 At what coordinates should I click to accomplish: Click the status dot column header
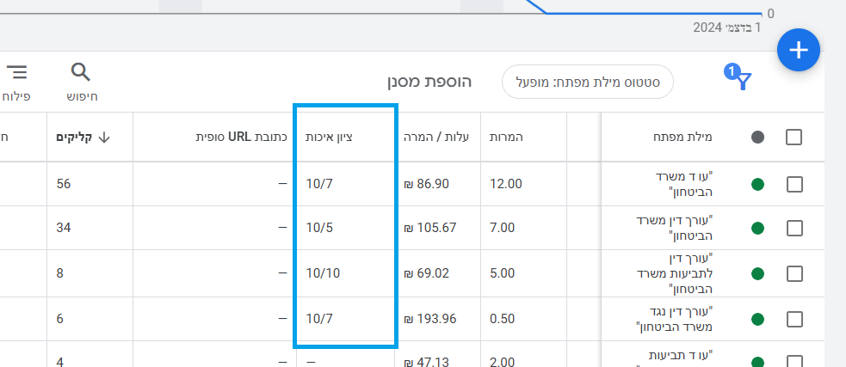coord(757,138)
